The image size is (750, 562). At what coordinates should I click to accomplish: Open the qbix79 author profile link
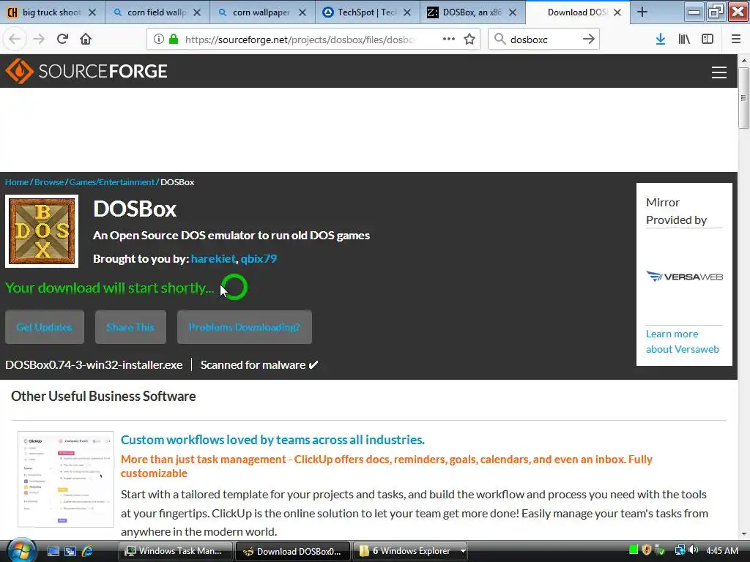(x=259, y=258)
